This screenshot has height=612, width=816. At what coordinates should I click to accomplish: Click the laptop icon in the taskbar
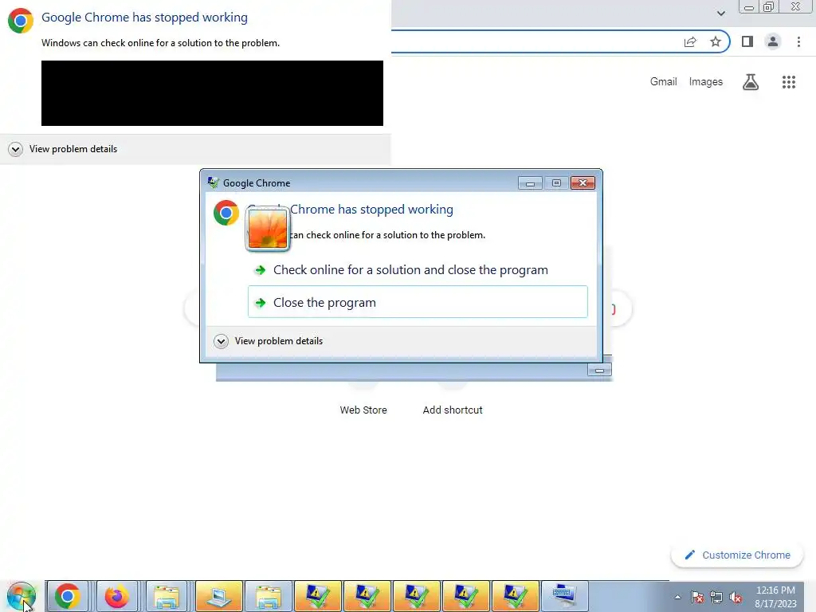pos(219,596)
